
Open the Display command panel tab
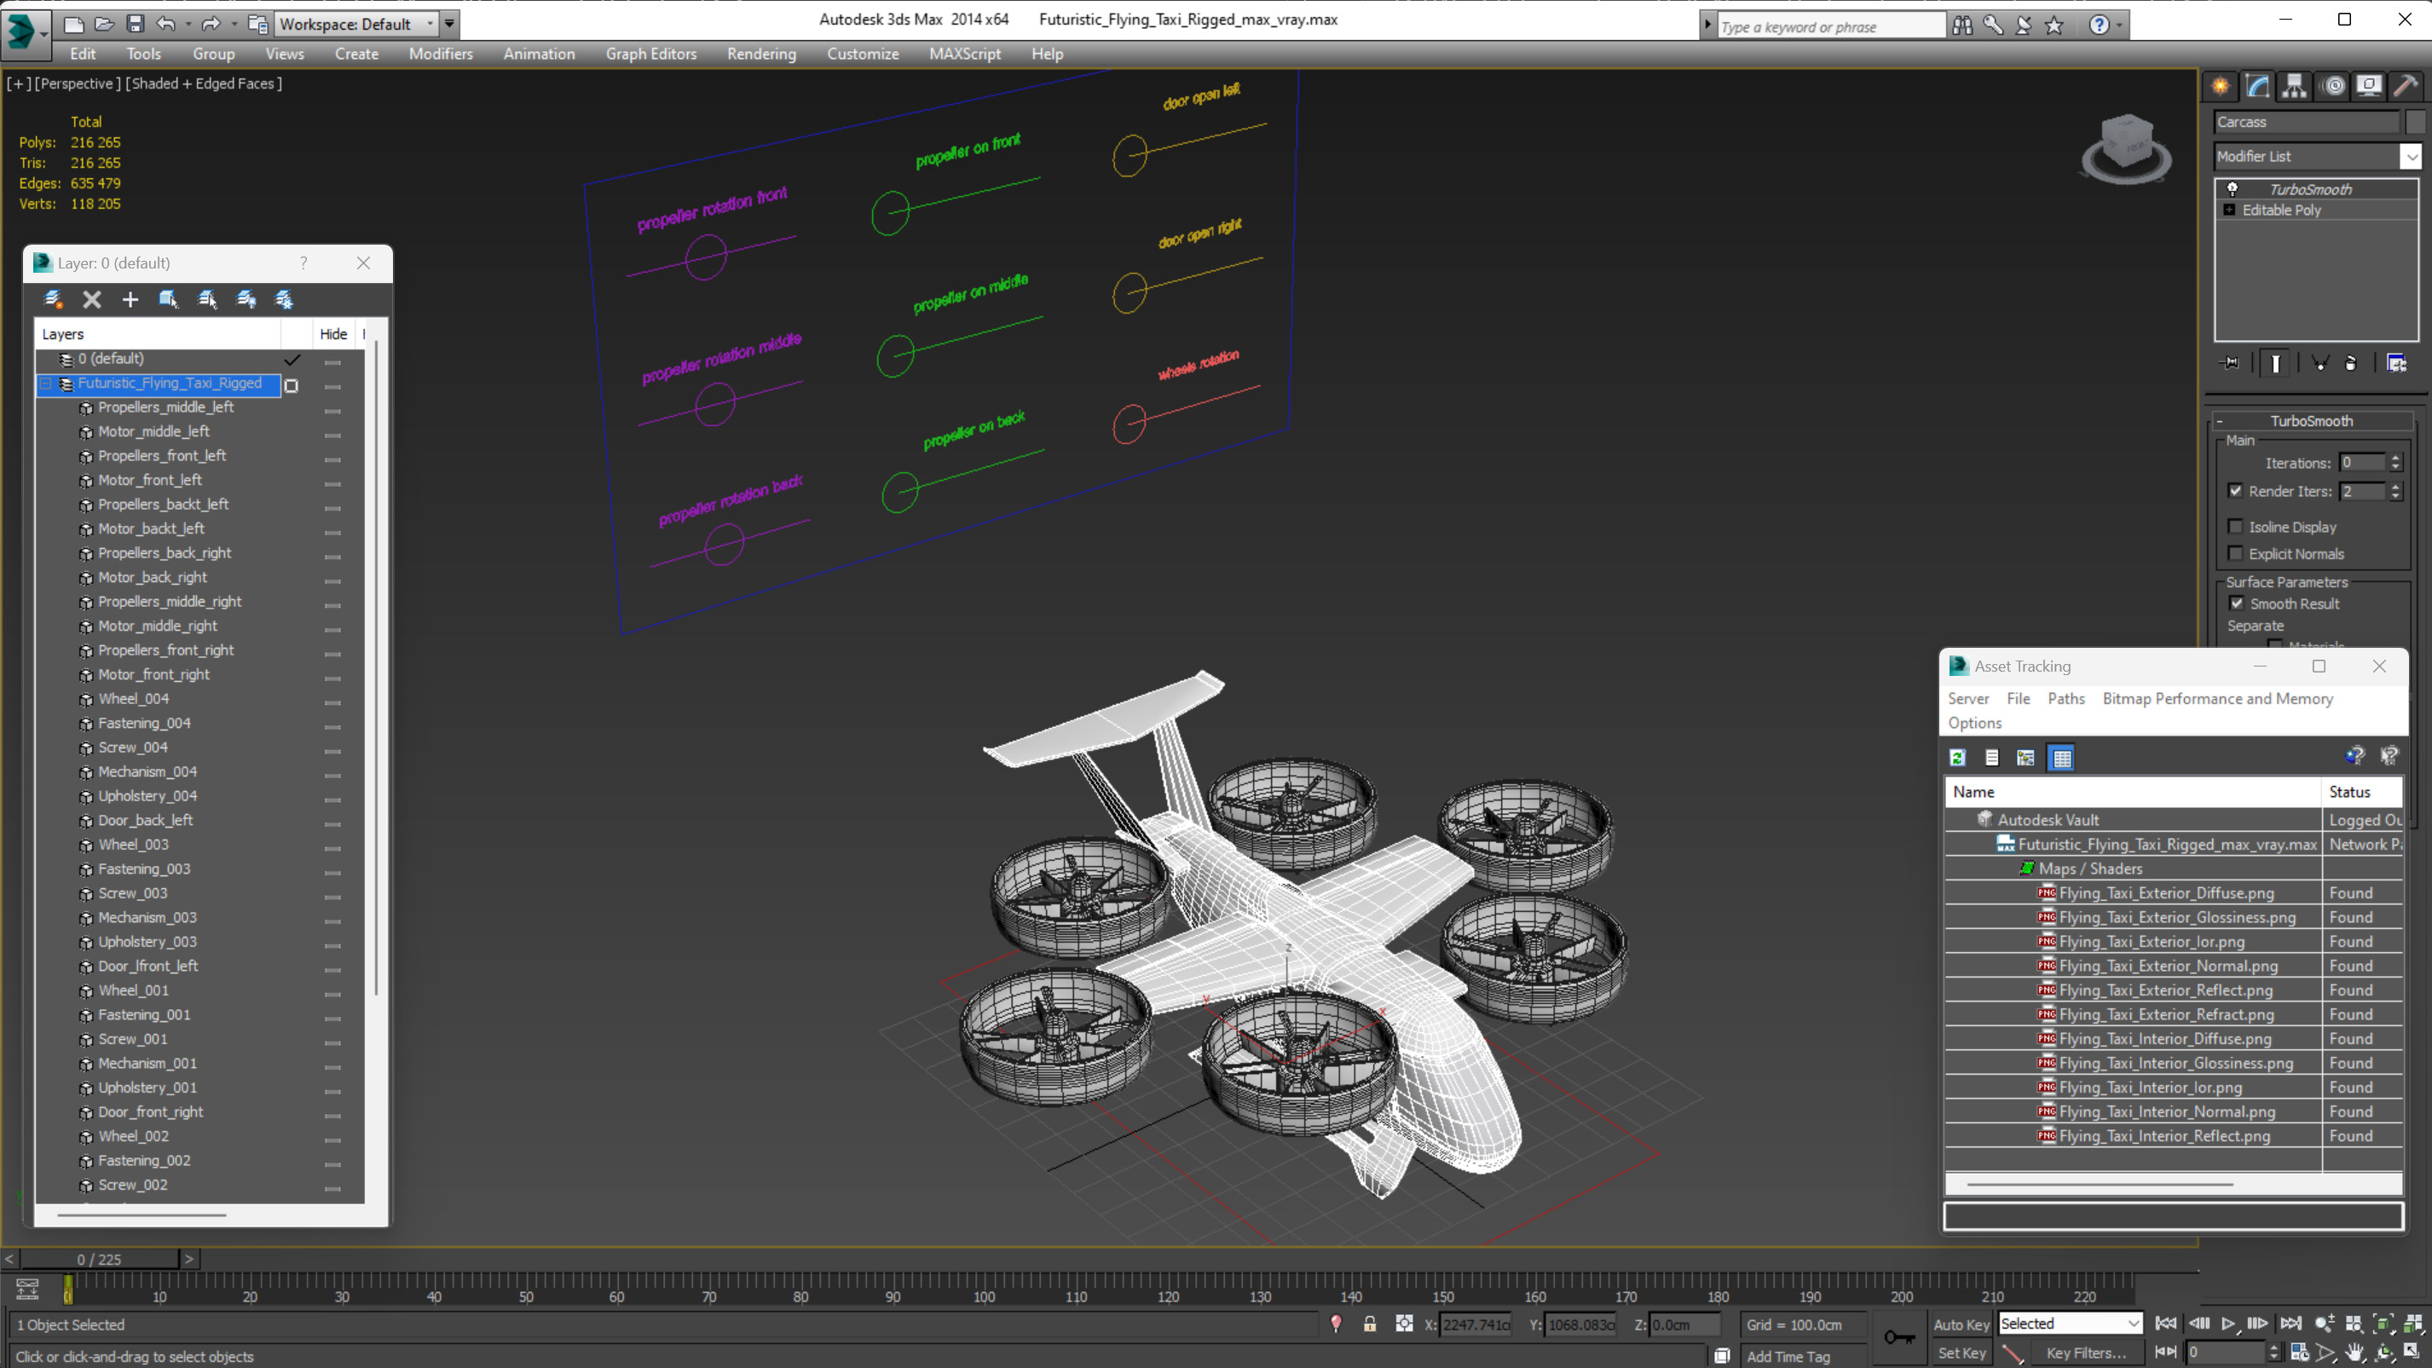tap(2370, 86)
